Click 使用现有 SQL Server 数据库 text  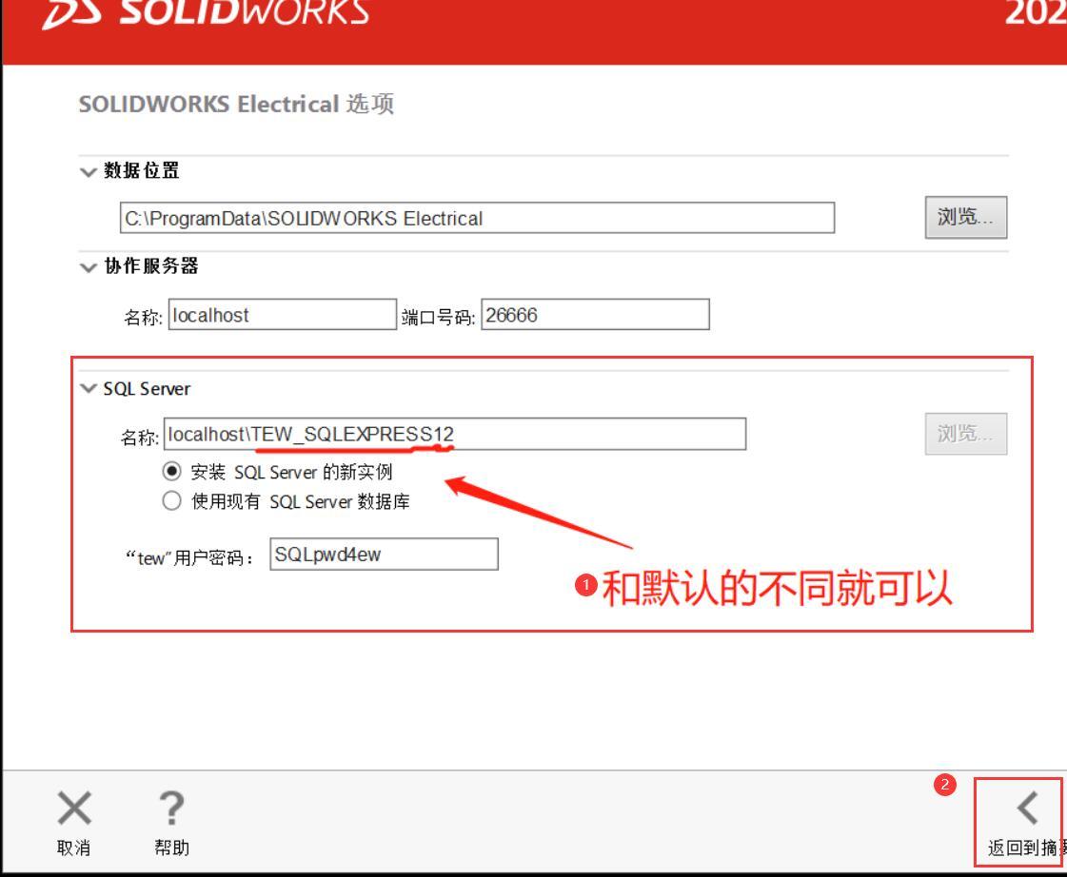(x=300, y=501)
